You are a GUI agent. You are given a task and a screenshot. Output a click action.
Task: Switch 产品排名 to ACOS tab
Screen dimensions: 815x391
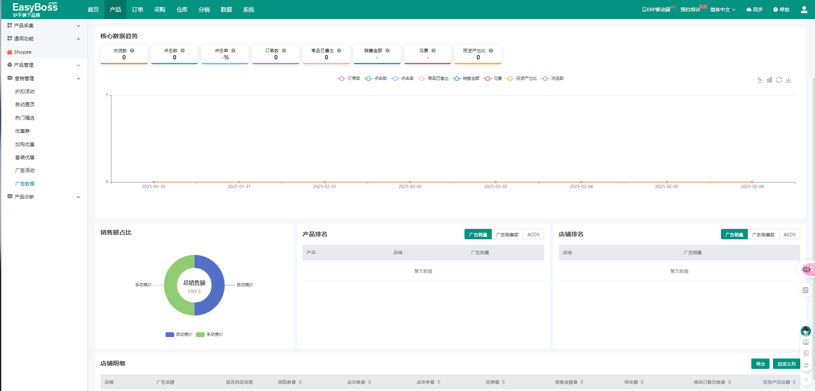point(533,235)
